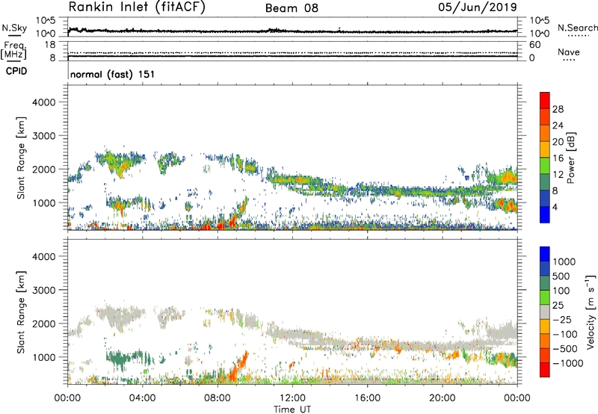Select the '3000' tick of the velocity panel
The image size is (598, 414).
click(43, 290)
